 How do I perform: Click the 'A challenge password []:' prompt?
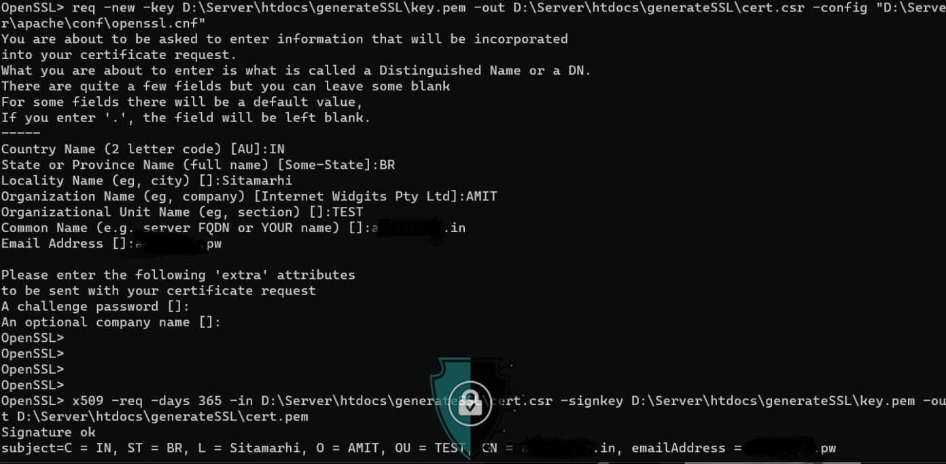pos(96,306)
